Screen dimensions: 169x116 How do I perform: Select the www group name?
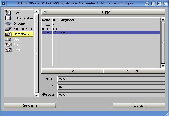click(45, 33)
